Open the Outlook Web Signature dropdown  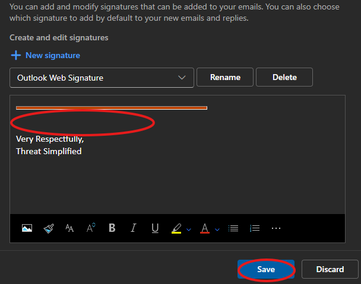tap(102, 78)
